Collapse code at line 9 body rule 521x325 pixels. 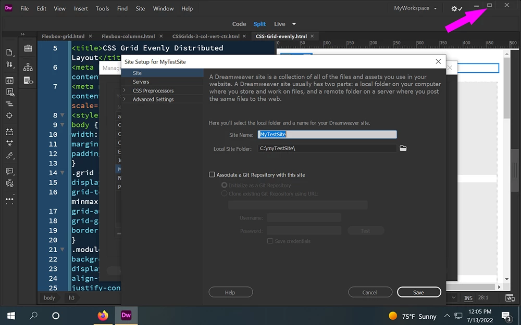[62, 125]
